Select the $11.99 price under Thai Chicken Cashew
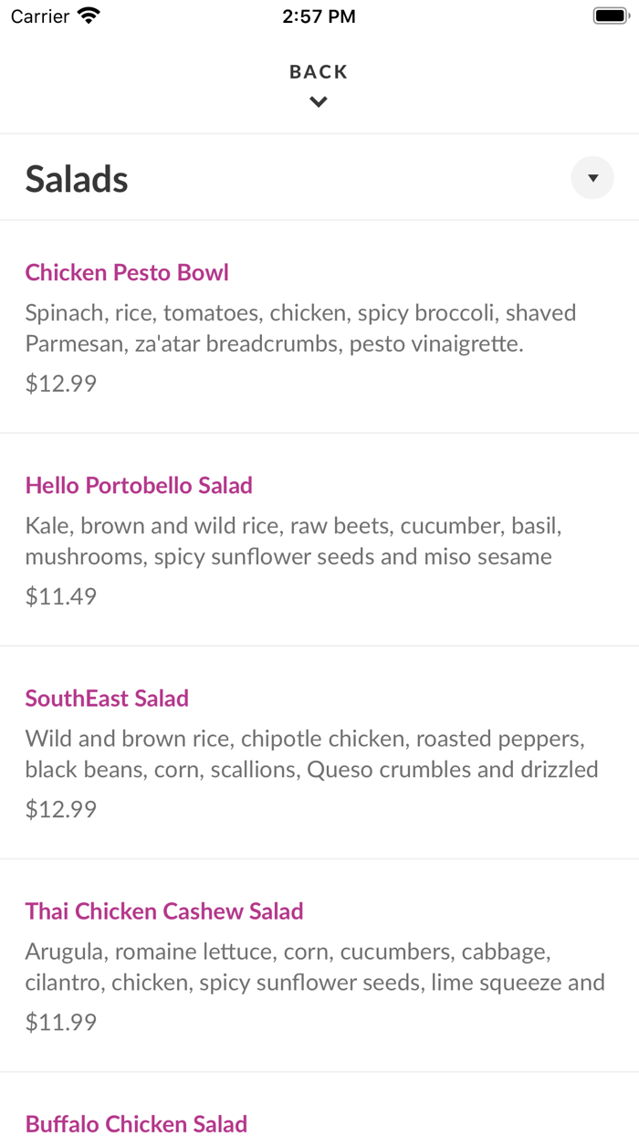This screenshot has height=1136, width=639. coord(60,1021)
